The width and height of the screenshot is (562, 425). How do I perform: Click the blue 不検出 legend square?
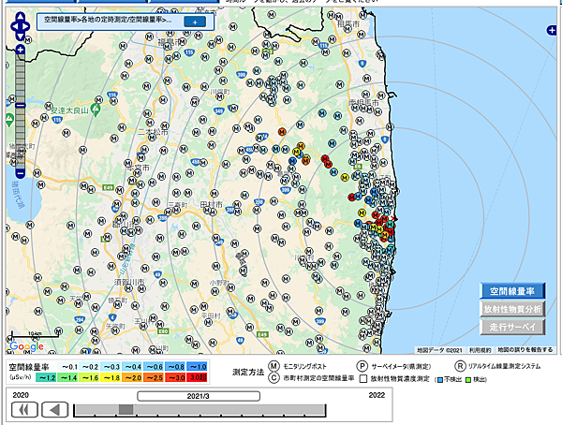tap(440, 380)
